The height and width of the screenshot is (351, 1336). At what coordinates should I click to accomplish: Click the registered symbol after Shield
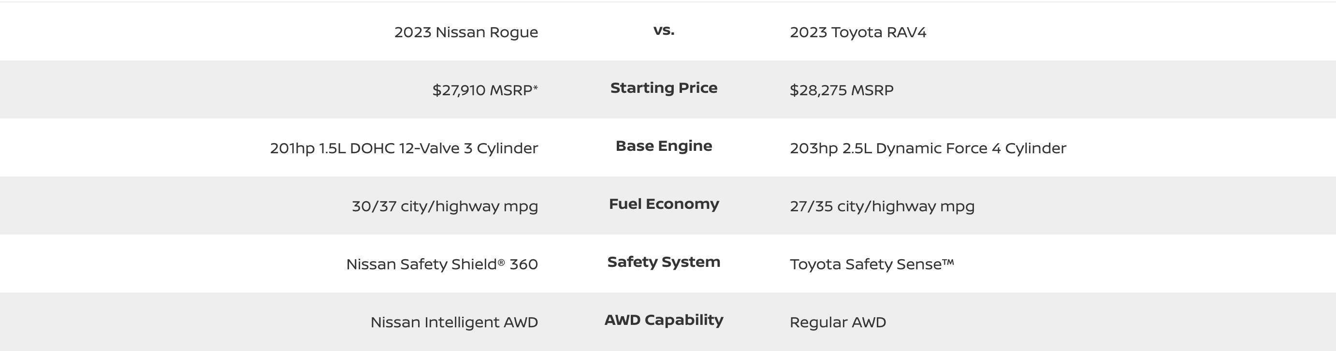click(x=502, y=262)
